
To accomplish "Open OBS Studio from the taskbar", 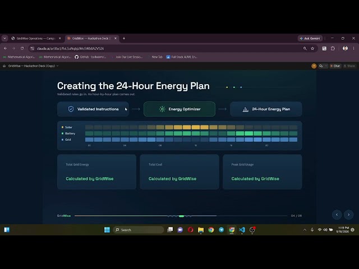I will coord(252,230).
